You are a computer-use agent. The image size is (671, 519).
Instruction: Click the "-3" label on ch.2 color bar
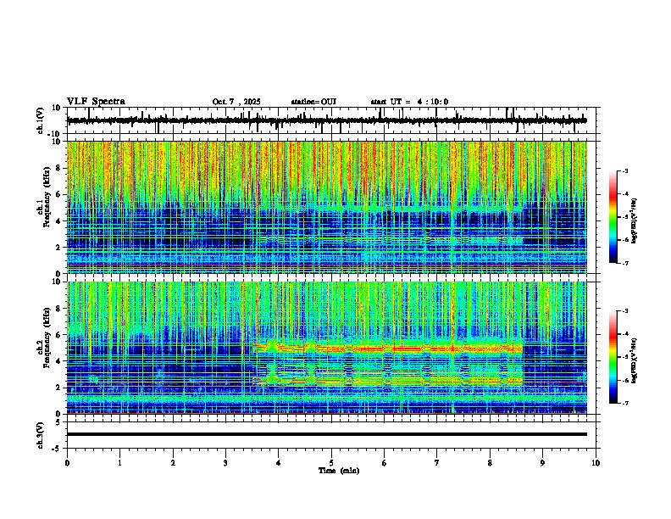coord(624,311)
